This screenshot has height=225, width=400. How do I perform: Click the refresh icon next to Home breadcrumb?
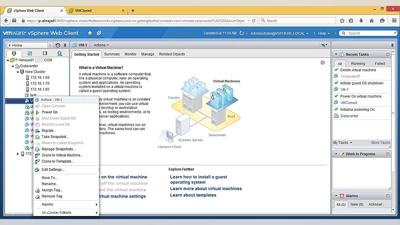[x=58, y=45]
